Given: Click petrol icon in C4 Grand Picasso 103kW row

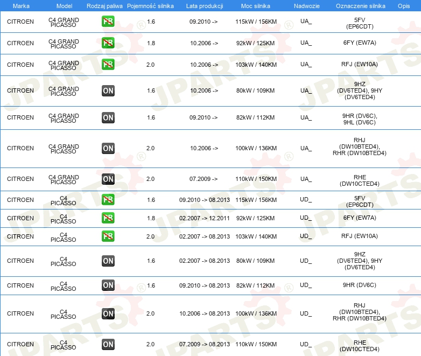Looking at the screenshot, I should tap(108, 65).
